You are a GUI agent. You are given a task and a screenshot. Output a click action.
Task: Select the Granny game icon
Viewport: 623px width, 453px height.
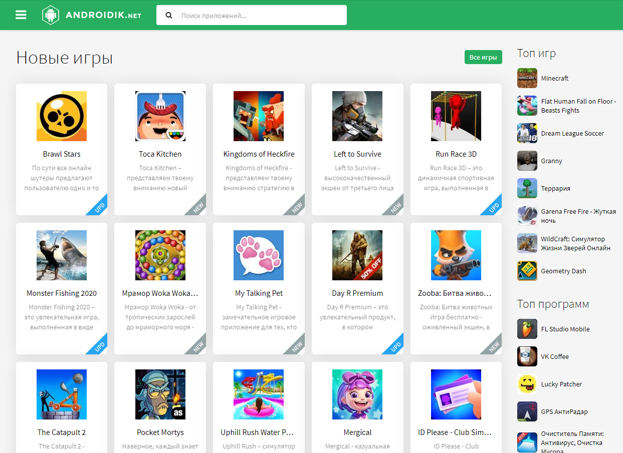[527, 161]
